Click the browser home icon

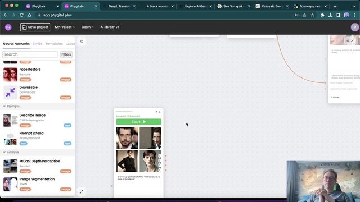(29, 15)
